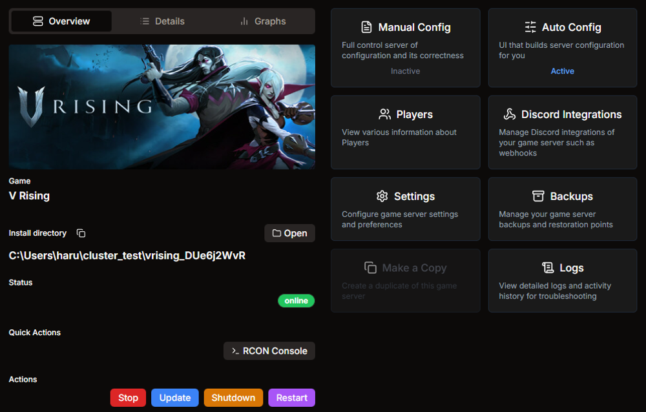Switch to the Details tab

162,21
